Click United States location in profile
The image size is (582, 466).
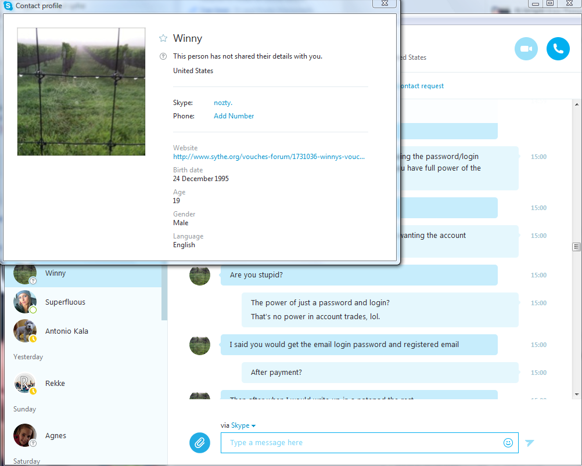coord(193,71)
